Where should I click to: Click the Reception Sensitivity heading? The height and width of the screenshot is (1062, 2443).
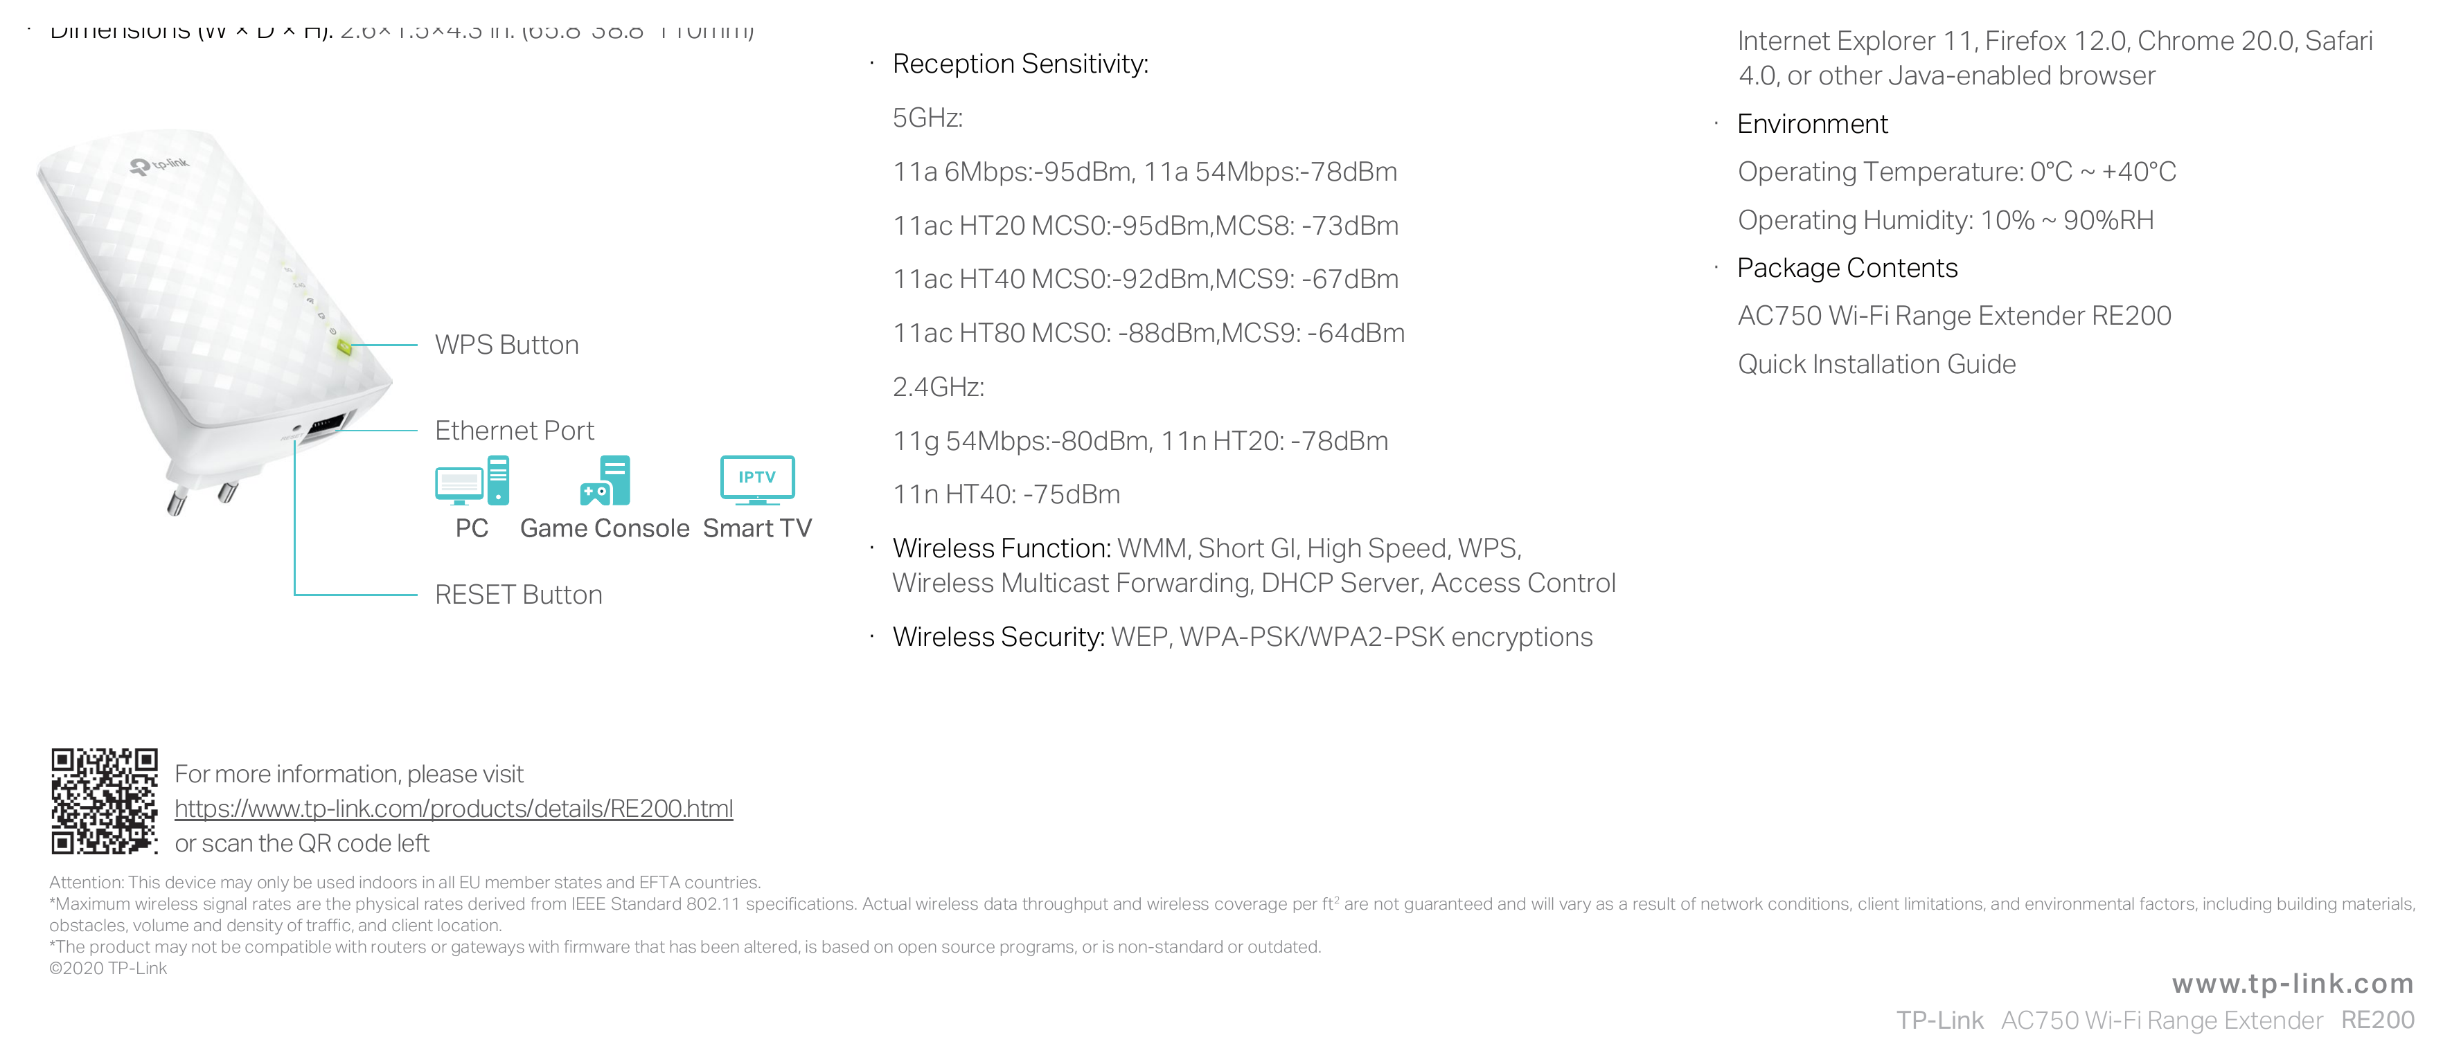point(1020,64)
